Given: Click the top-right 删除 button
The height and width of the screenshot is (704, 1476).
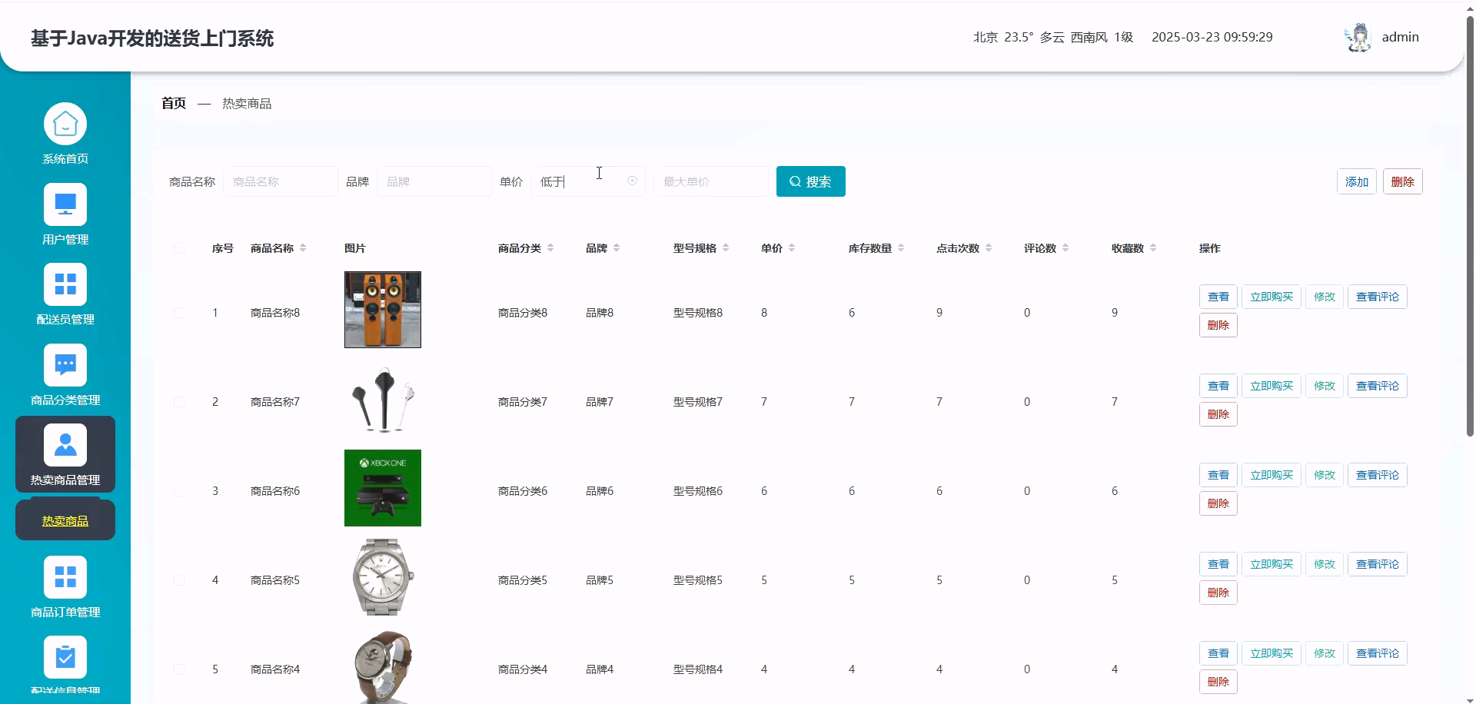Looking at the screenshot, I should [1402, 181].
